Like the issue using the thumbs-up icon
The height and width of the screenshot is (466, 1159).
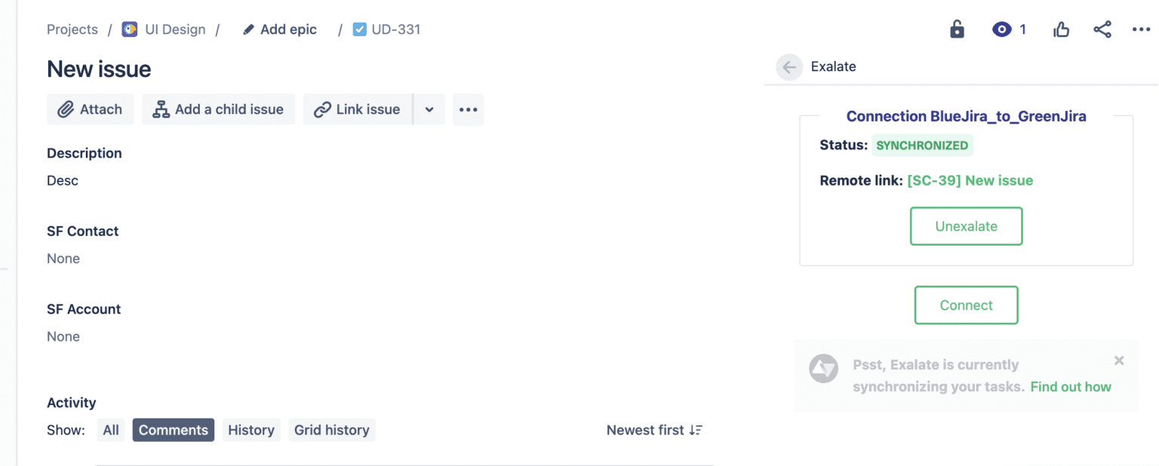(1061, 29)
